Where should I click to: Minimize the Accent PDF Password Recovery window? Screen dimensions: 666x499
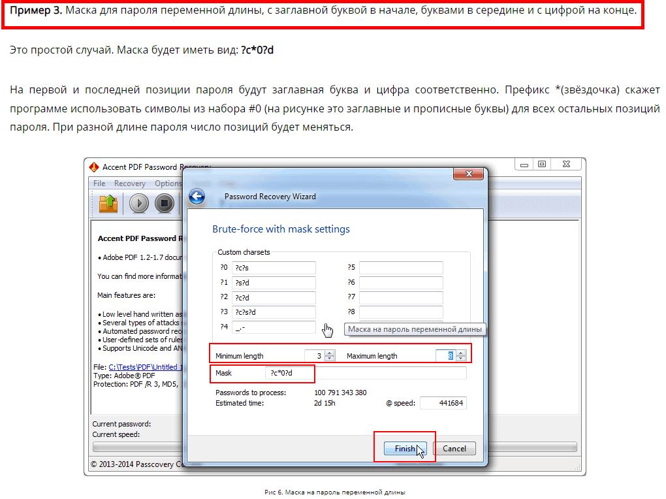click(x=524, y=165)
